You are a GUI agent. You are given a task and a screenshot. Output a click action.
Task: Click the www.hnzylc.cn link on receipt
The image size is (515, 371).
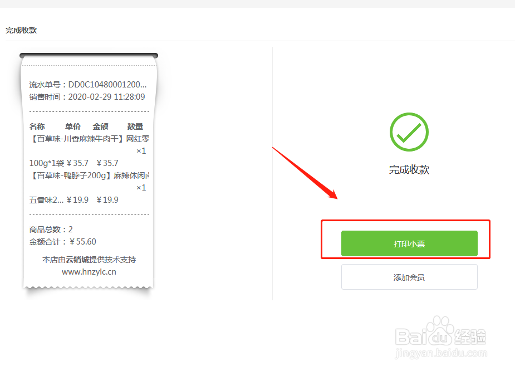click(x=89, y=272)
